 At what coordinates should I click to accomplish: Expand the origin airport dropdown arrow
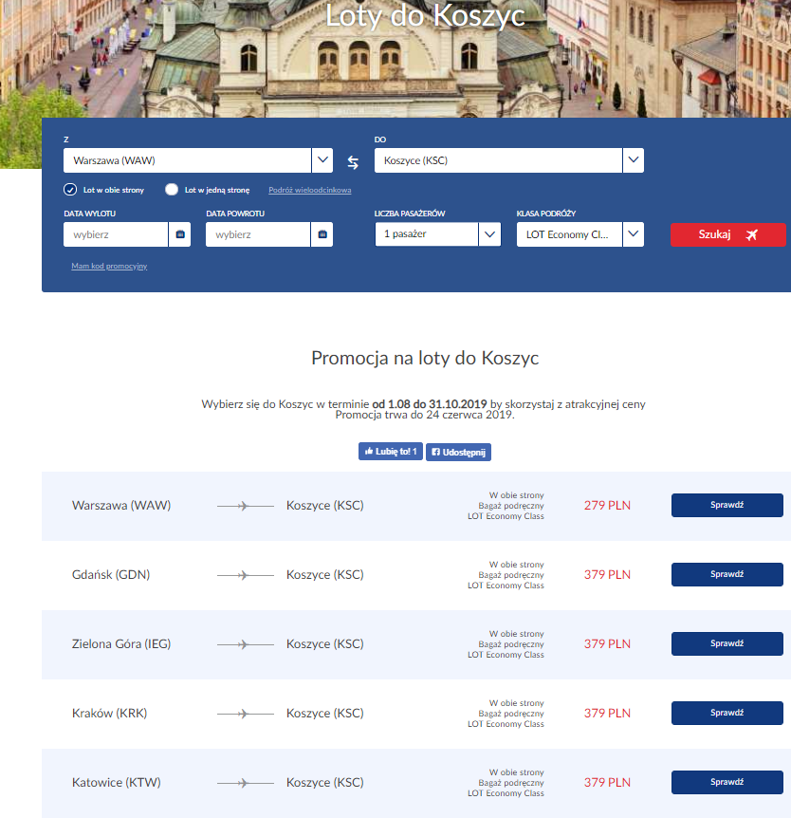pyautogui.click(x=322, y=160)
